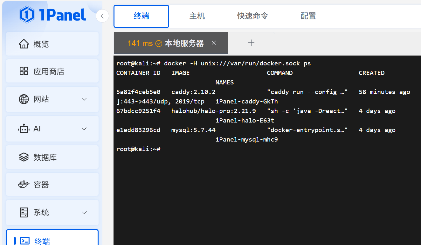Expand the 网站 submenu chevron

pyautogui.click(x=84, y=99)
